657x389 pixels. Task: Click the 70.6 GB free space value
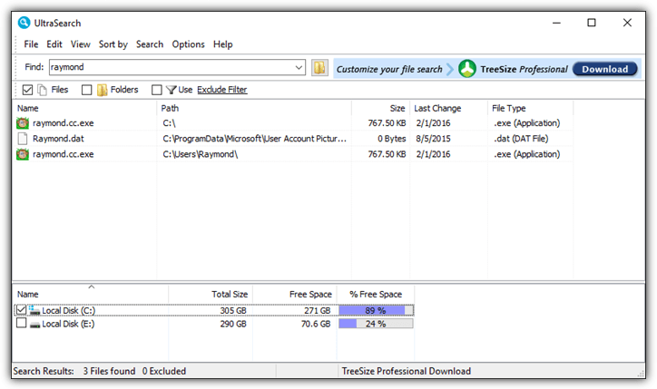[316, 324]
